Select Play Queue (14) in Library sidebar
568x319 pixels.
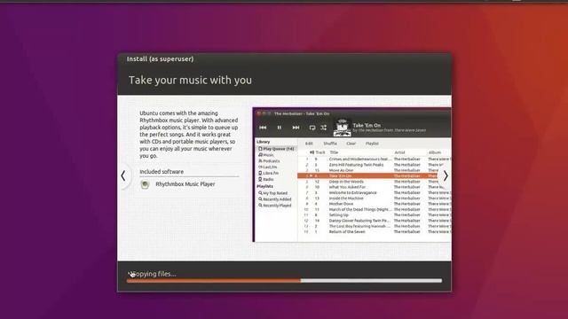[276, 149]
